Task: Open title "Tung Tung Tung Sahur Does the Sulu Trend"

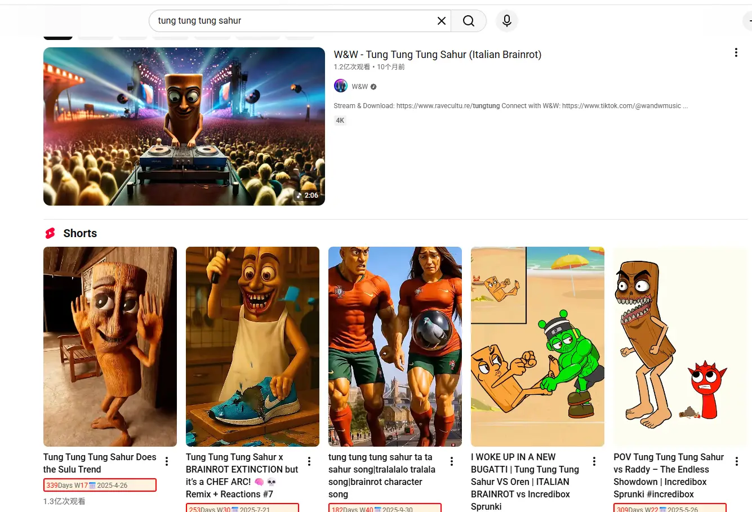Action: click(x=100, y=463)
